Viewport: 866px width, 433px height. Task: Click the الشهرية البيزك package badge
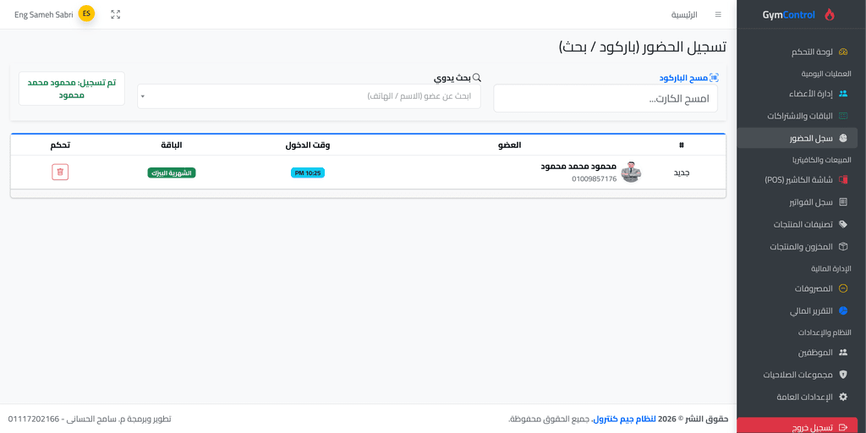172,173
